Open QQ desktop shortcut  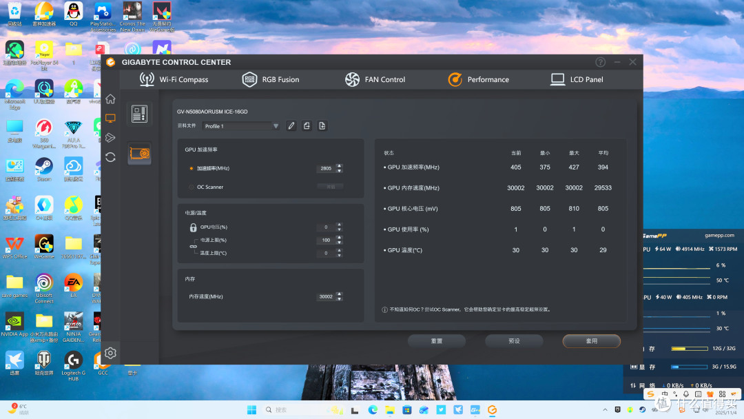pos(73,14)
